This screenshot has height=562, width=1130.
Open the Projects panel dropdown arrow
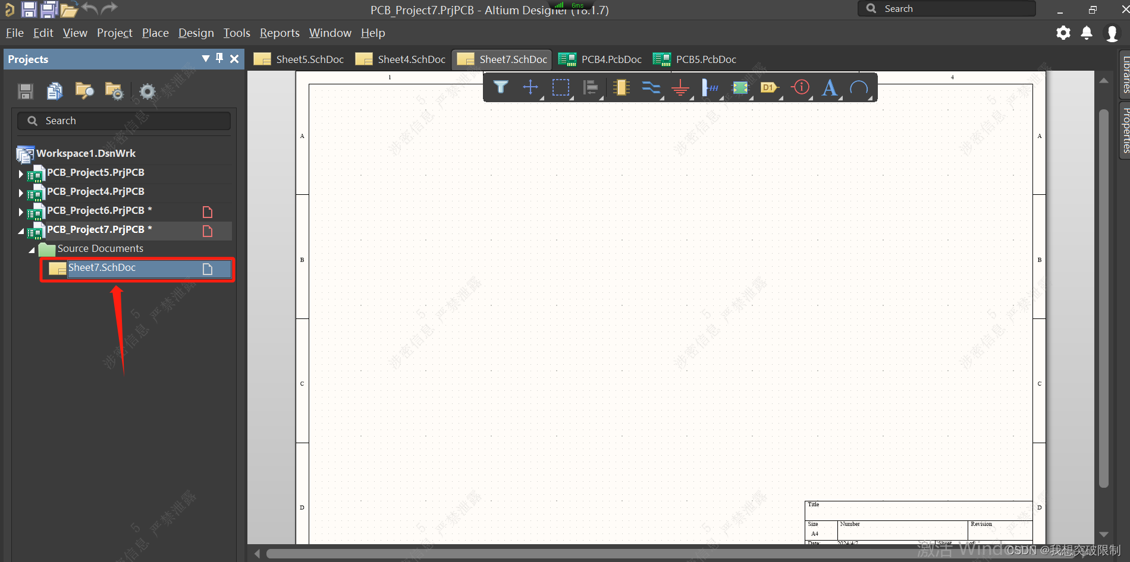click(206, 58)
